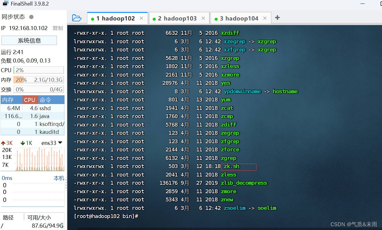Close the hadoop104 tab

pyautogui.click(x=265, y=18)
